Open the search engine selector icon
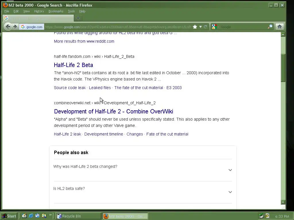 tap(214, 27)
